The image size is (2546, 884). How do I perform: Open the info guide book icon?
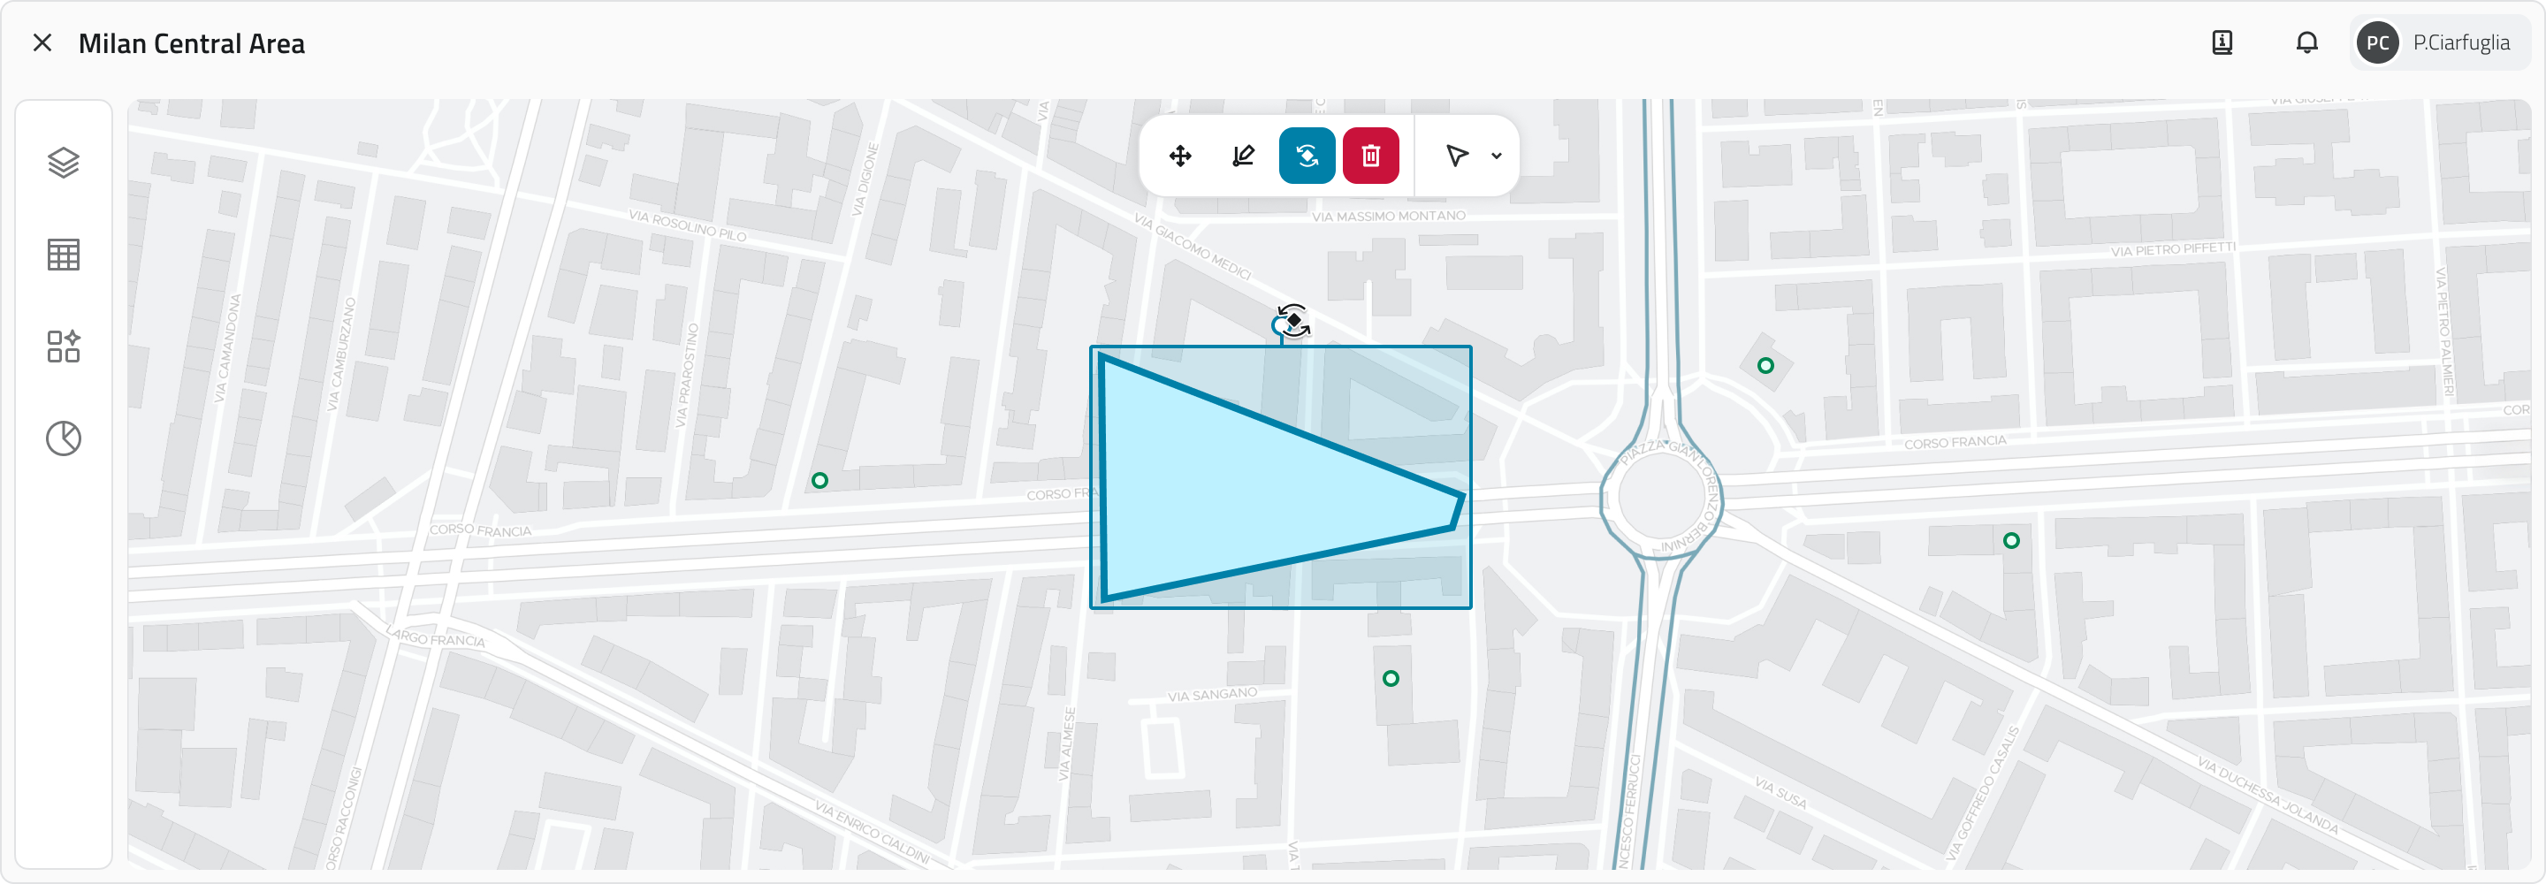click(2222, 42)
